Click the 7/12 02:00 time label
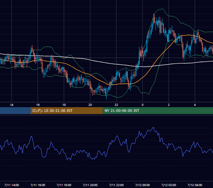 169,185
